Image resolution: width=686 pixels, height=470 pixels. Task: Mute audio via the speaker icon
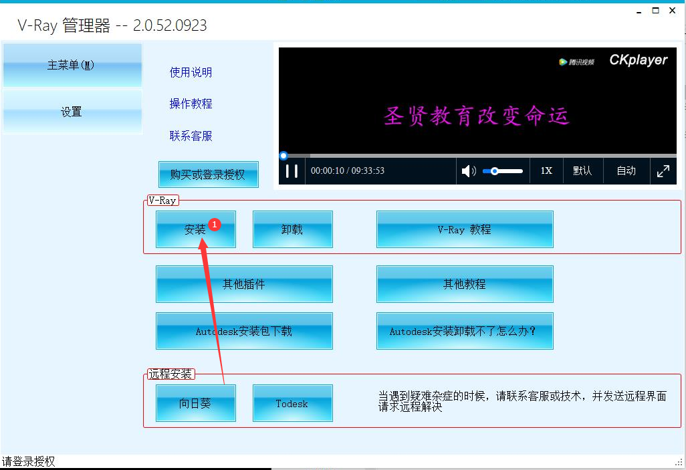[x=469, y=171]
